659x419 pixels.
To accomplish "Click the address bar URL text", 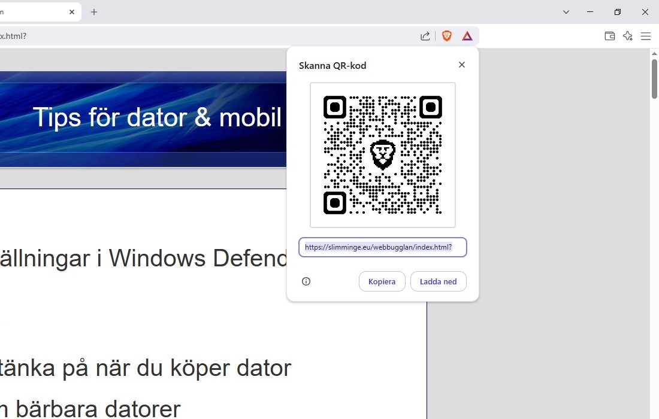I will coord(13,36).
